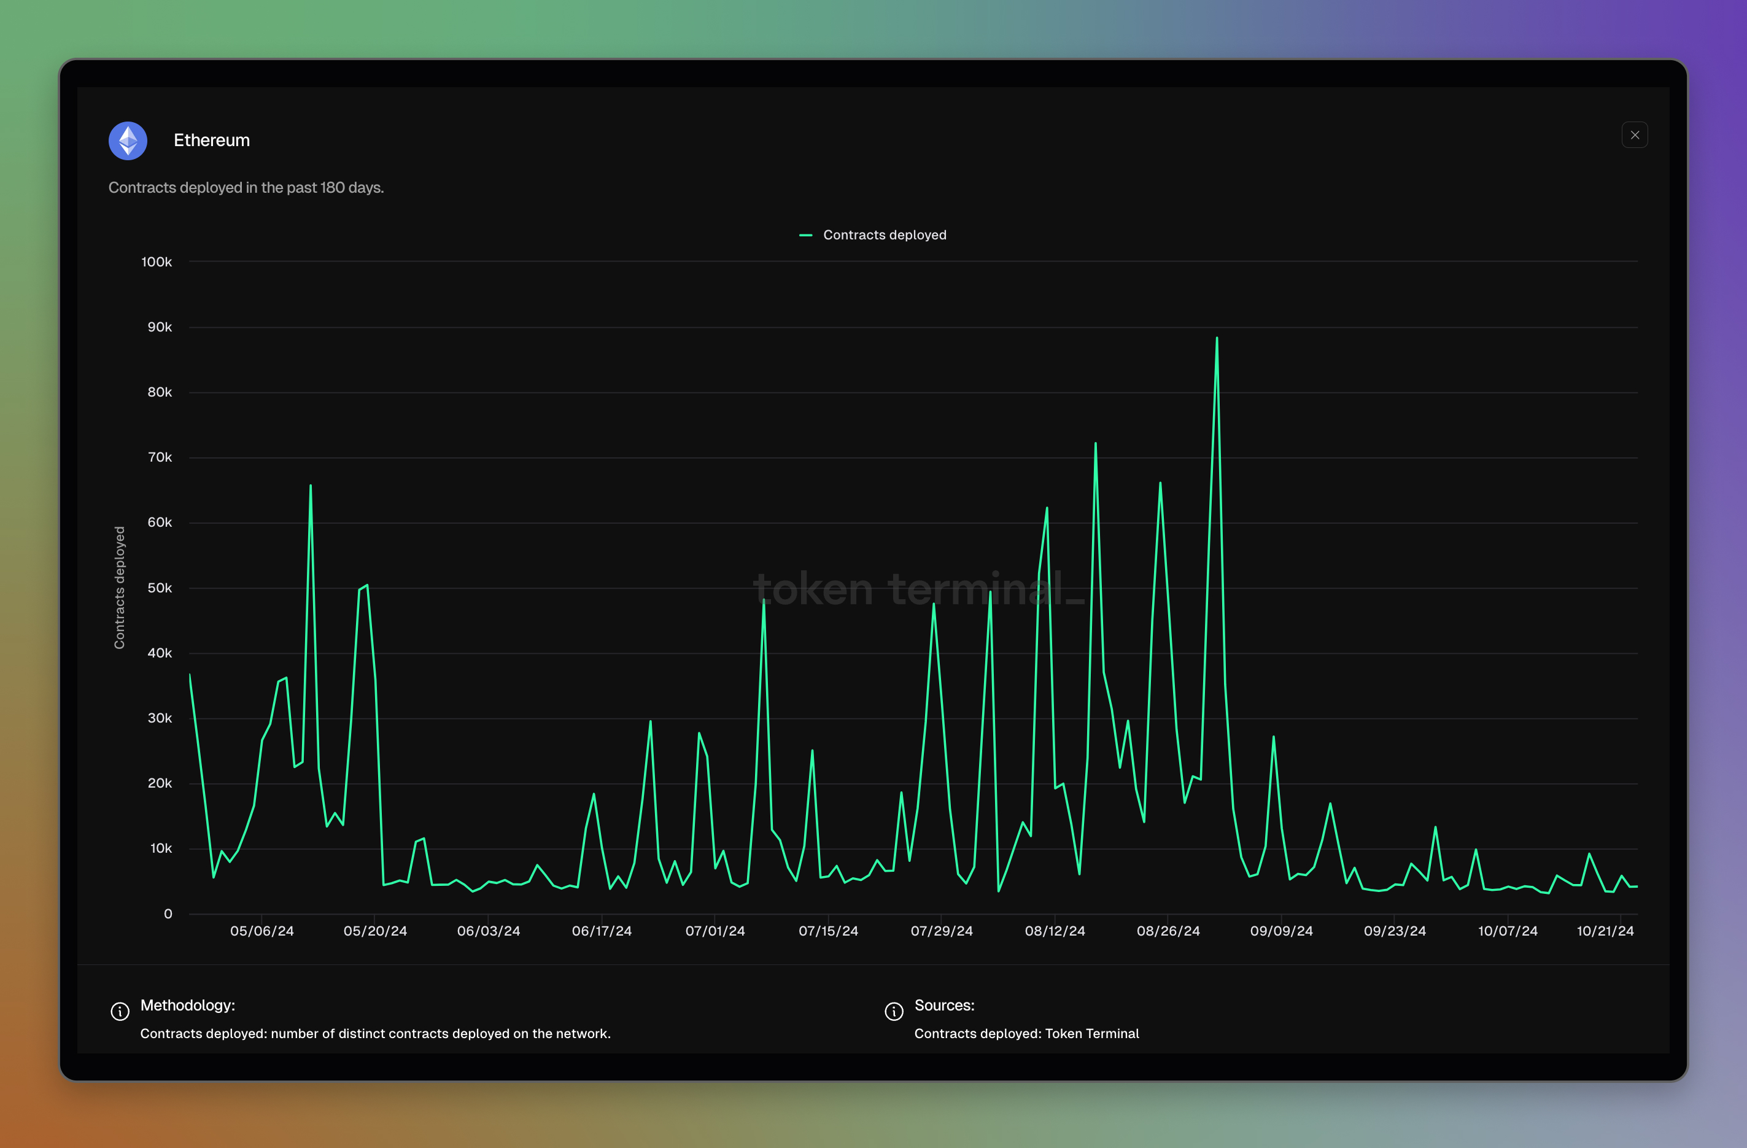The width and height of the screenshot is (1747, 1148).
Task: Click the 09/23/24 date label
Action: (1395, 931)
